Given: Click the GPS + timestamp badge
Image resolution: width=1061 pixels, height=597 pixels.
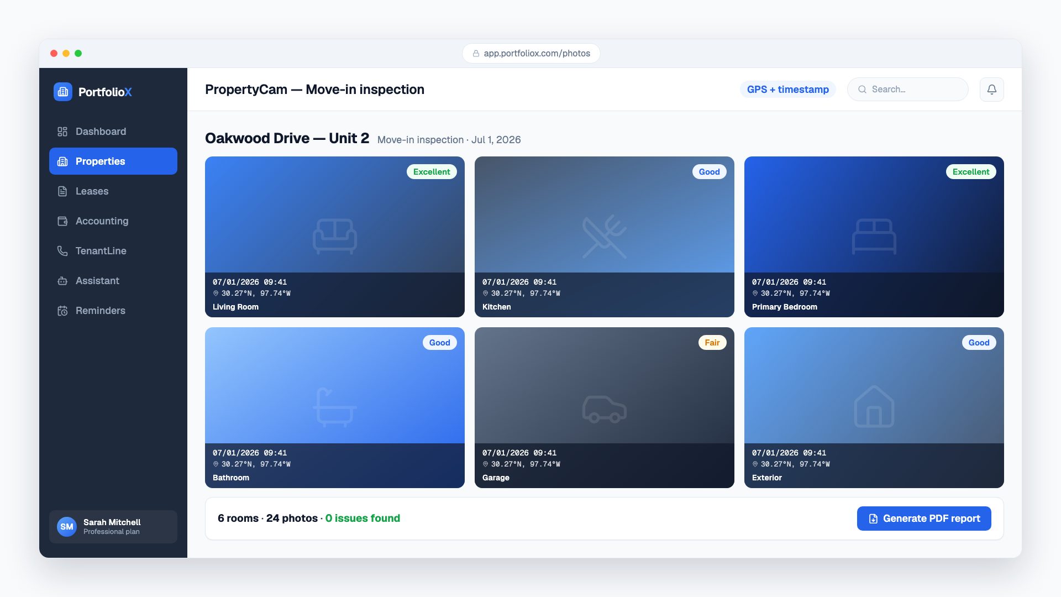Looking at the screenshot, I should tap(787, 90).
